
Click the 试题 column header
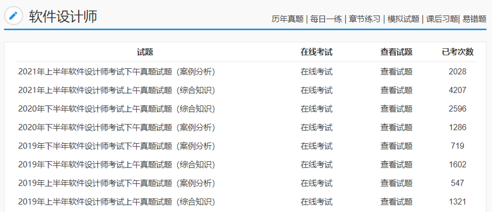click(x=145, y=52)
